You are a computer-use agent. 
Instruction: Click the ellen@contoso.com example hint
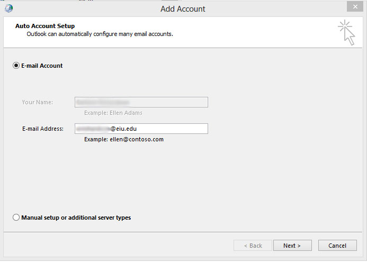[124, 139]
